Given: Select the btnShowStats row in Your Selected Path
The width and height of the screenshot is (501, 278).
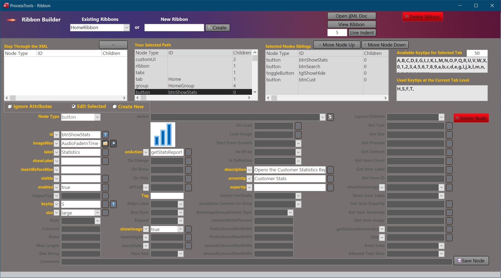Looking at the screenshot, I should [x=193, y=92].
